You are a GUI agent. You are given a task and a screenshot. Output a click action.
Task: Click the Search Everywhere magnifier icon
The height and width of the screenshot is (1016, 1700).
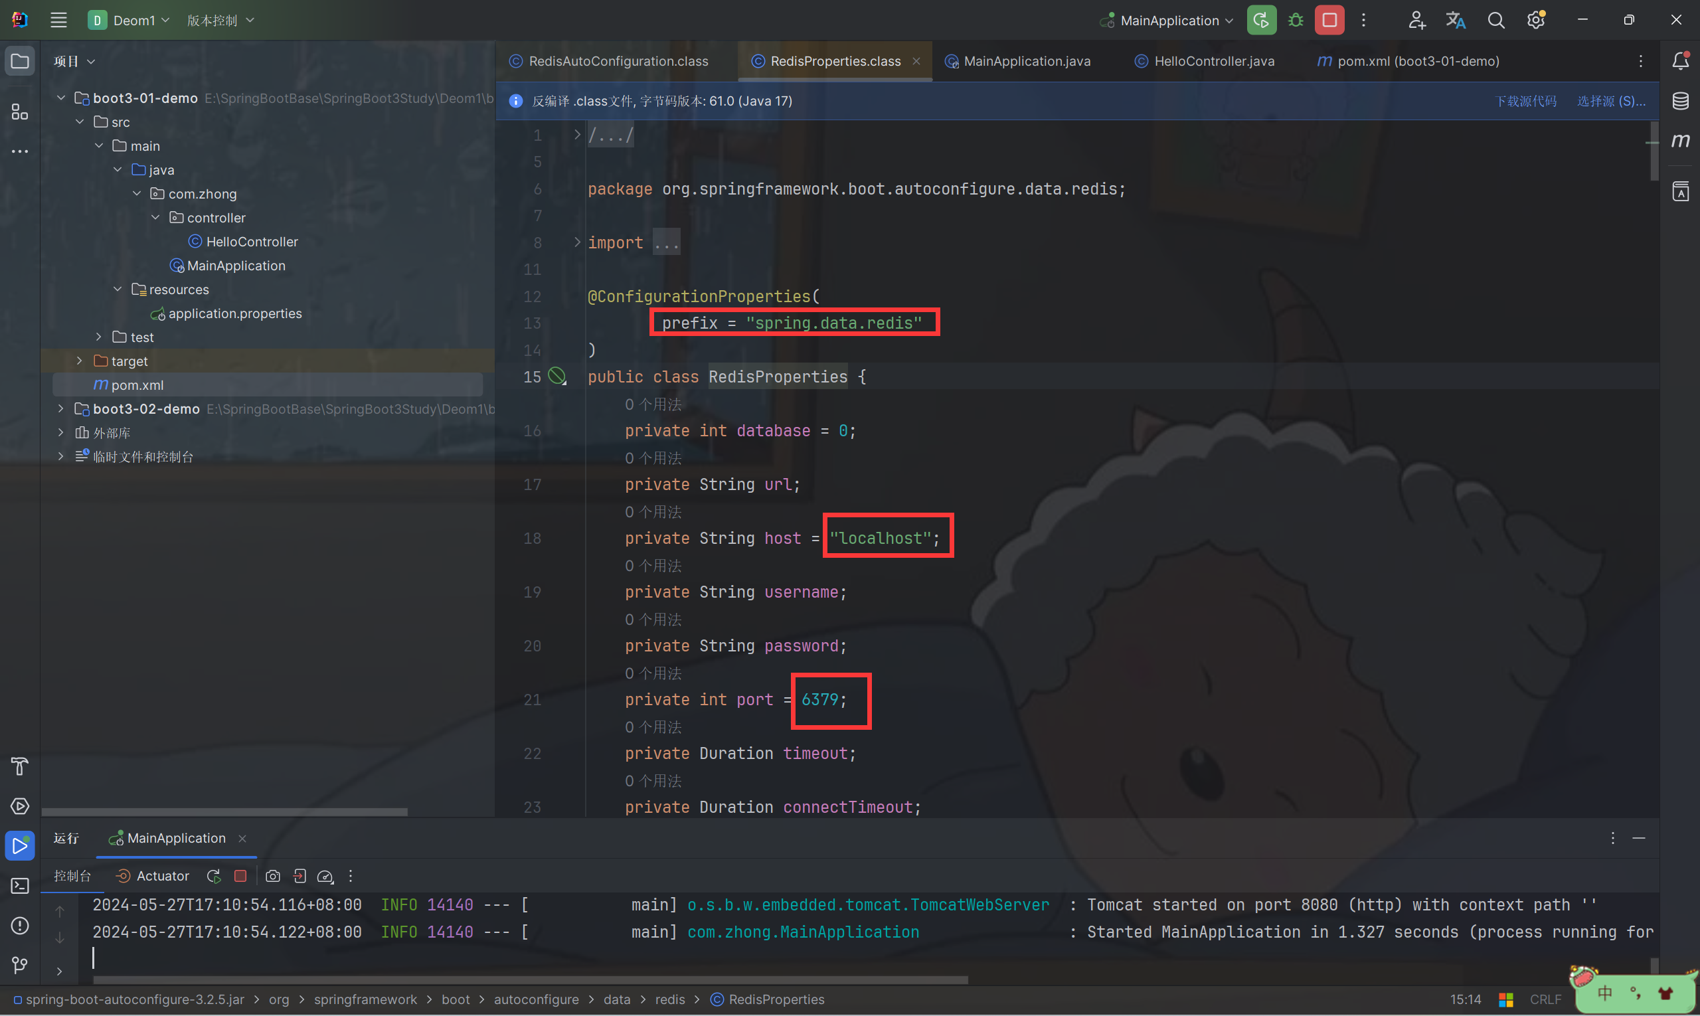tap(1496, 21)
